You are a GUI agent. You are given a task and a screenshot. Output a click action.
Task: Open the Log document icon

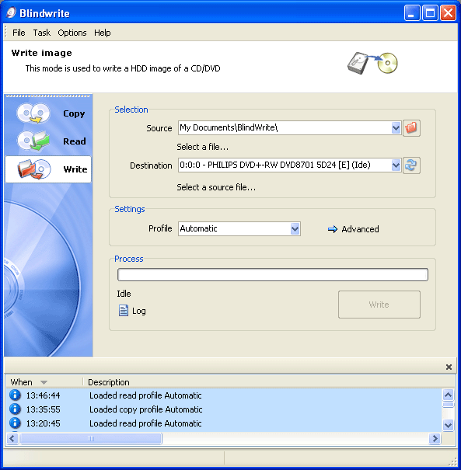click(124, 311)
